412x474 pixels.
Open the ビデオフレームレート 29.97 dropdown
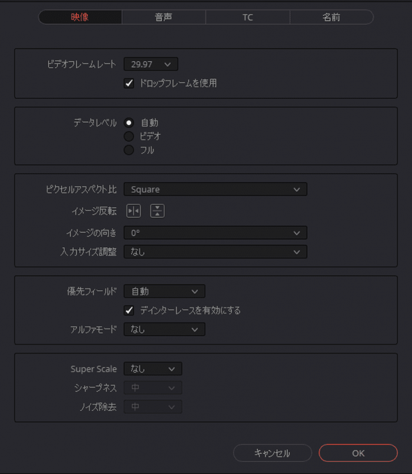pyautogui.click(x=151, y=64)
